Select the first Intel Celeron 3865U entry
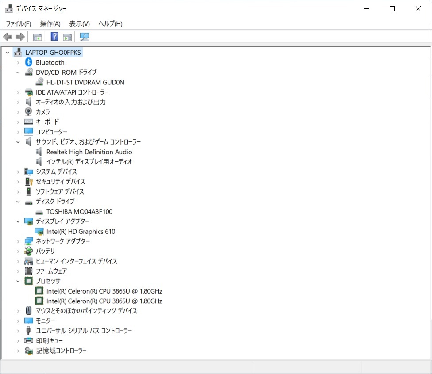The image size is (432, 374). [x=104, y=291]
